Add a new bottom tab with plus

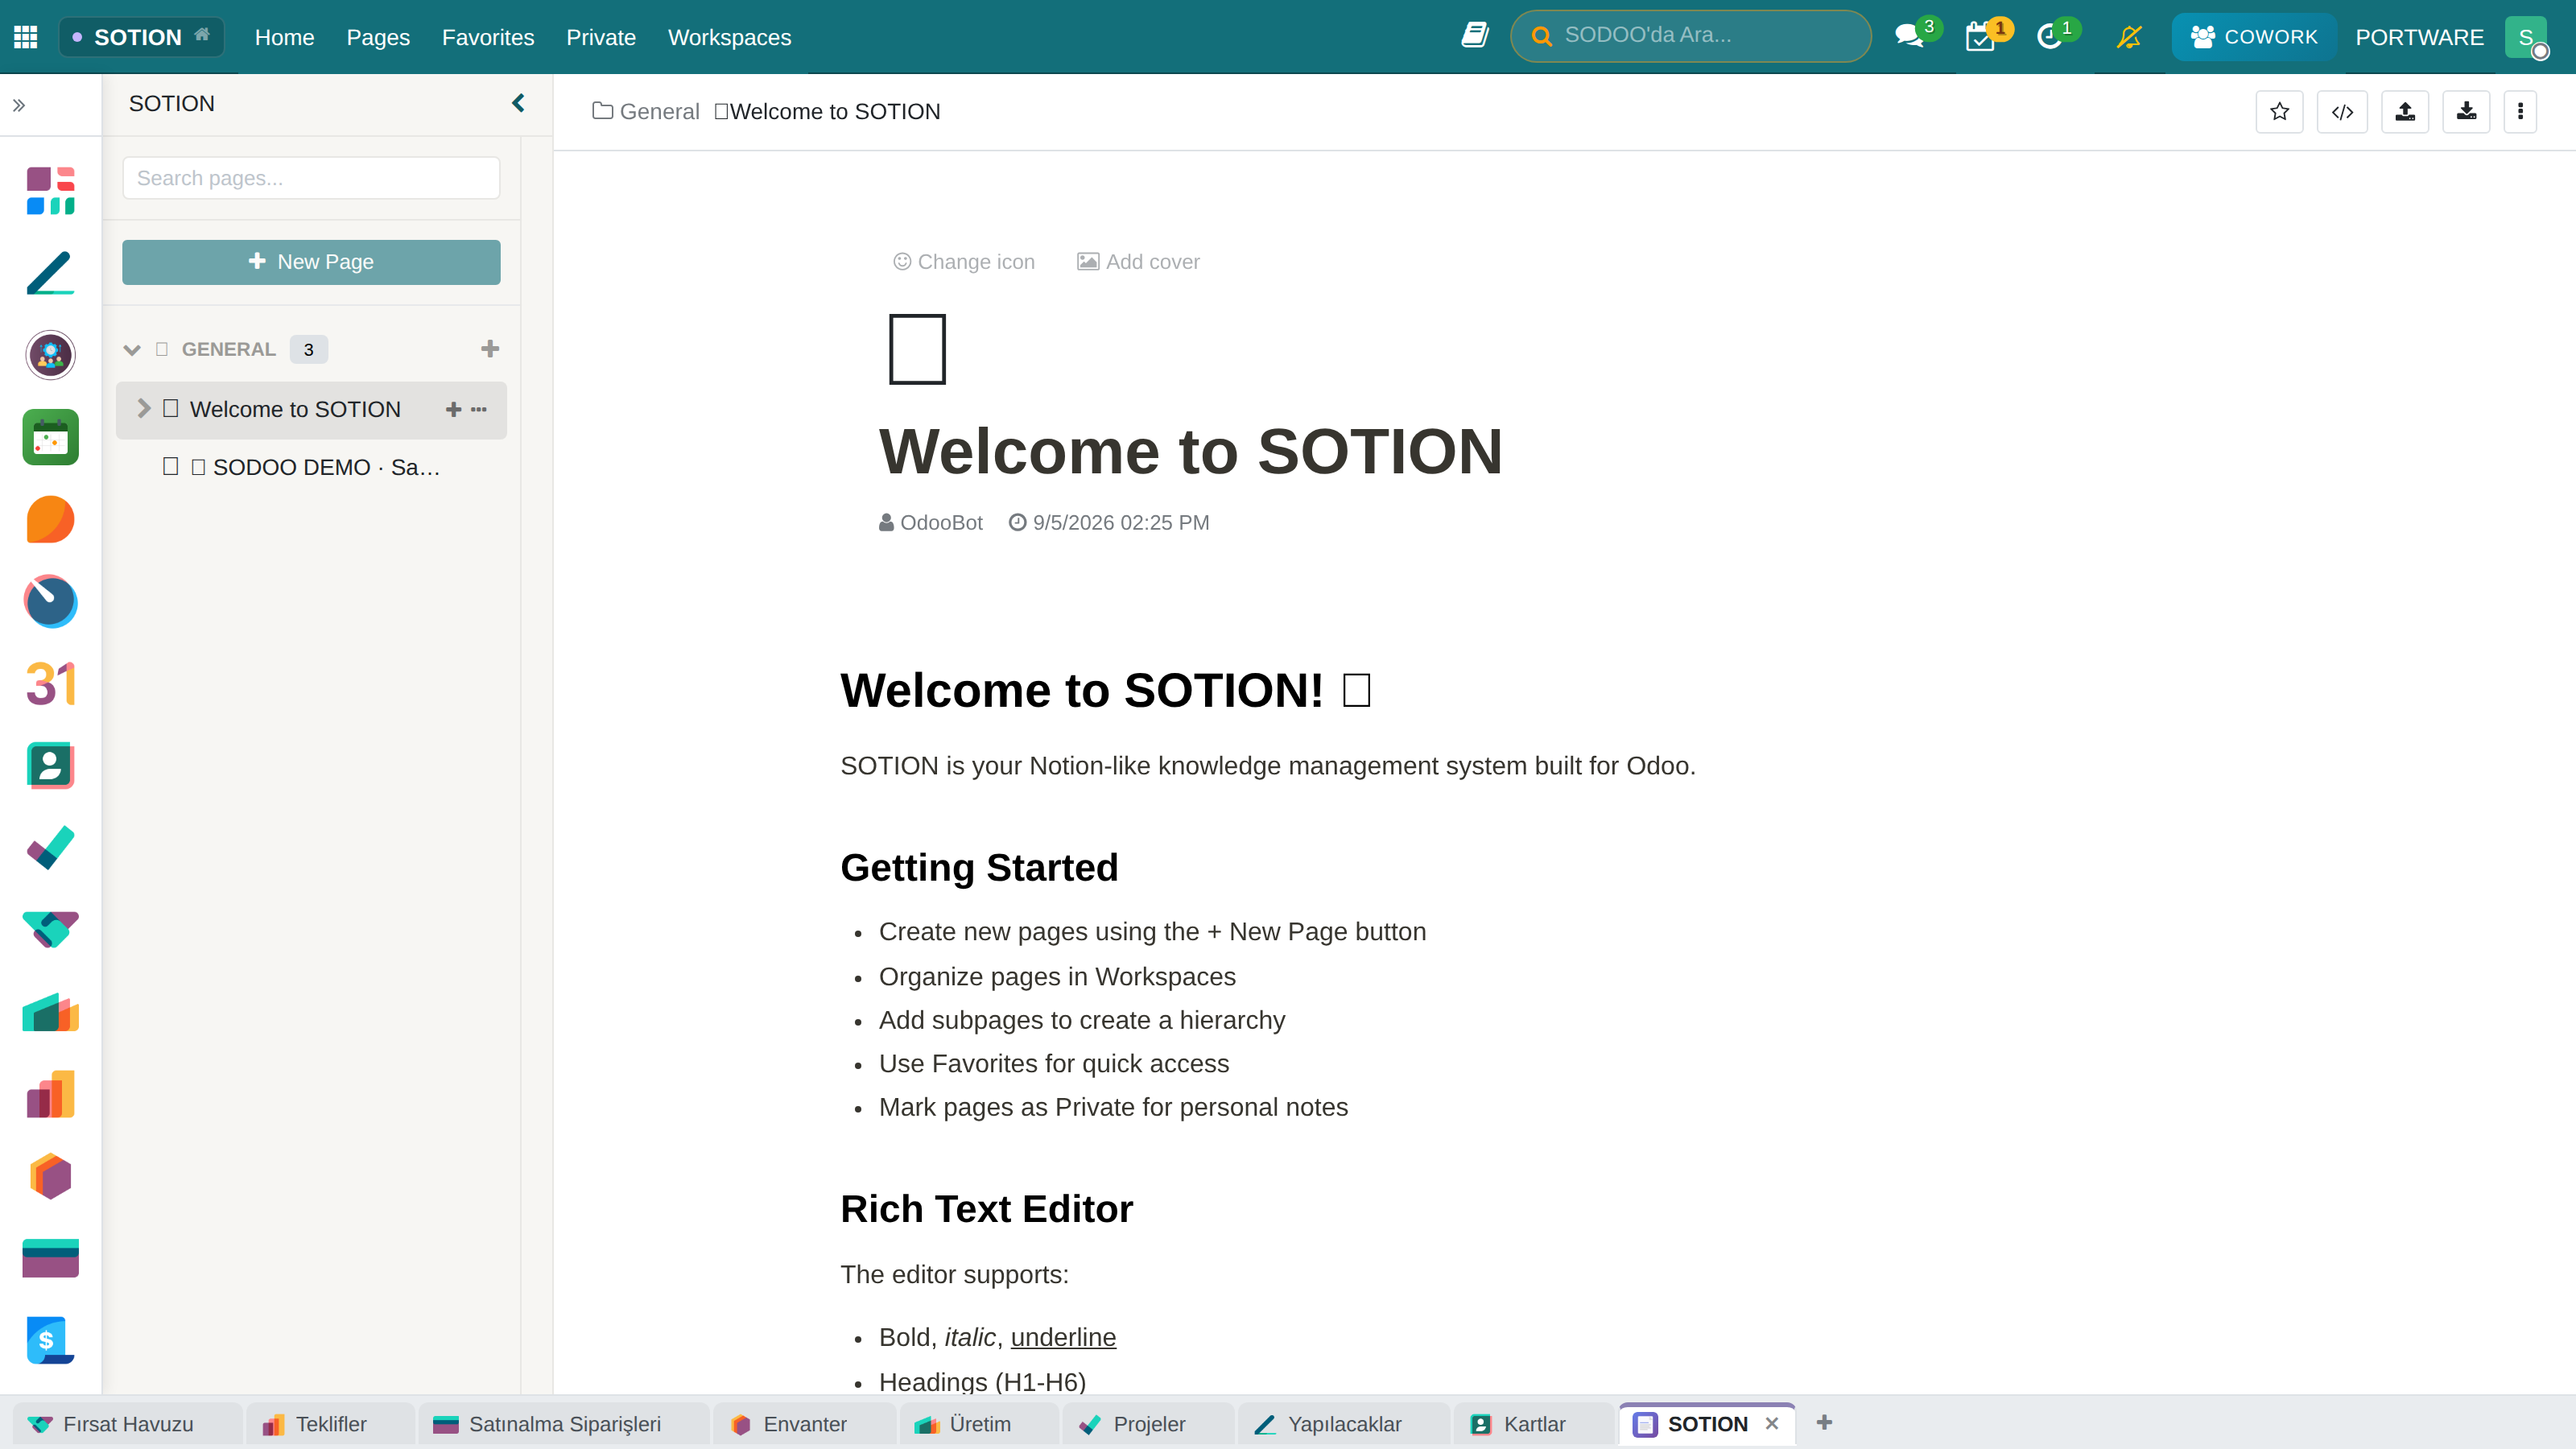(x=1824, y=1422)
